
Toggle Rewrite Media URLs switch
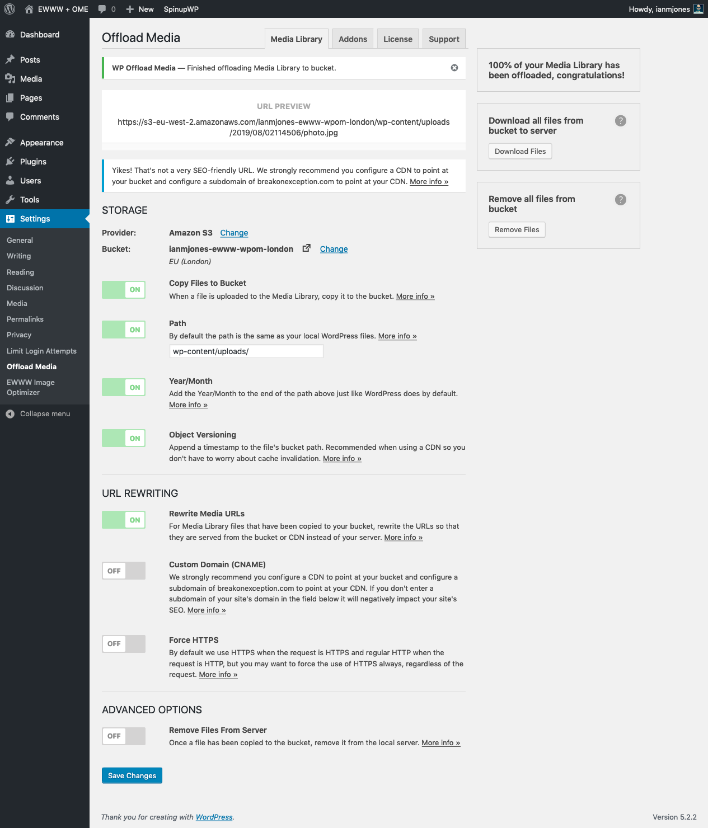(x=124, y=520)
